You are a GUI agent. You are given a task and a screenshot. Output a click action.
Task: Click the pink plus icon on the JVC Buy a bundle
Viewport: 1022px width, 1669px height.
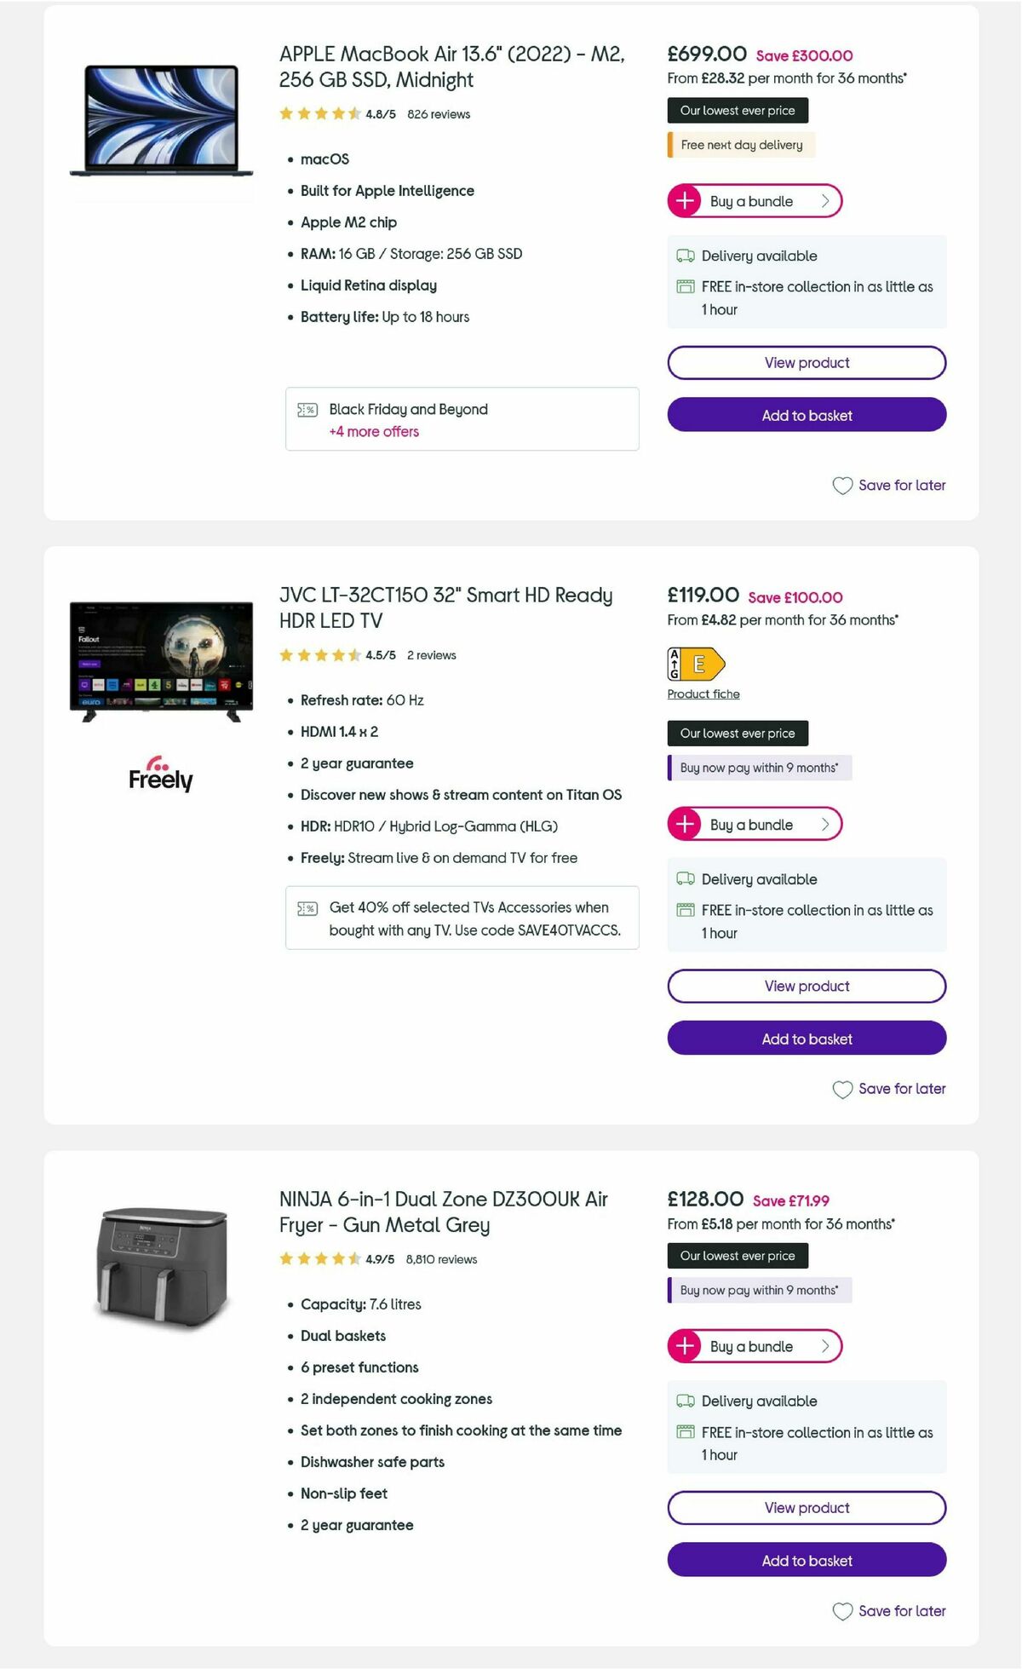pyautogui.click(x=685, y=824)
